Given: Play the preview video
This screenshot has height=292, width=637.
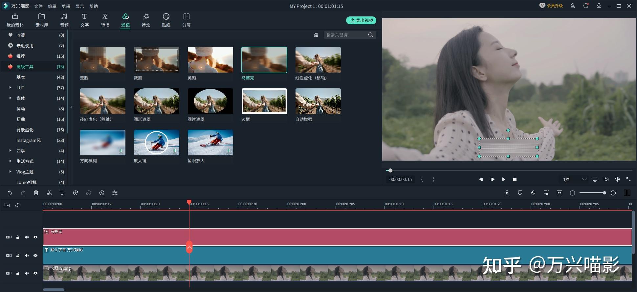Looking at the screenshot, I should click(504, 179).
